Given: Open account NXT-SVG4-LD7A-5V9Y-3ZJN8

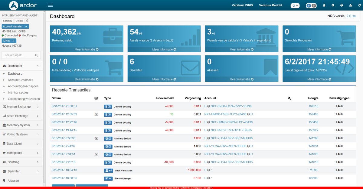Looking at the screenshot, I should tap(231, 106).
